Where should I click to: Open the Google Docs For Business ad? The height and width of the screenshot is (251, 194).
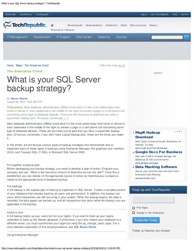pyautogui.click(x=159, y=152)
